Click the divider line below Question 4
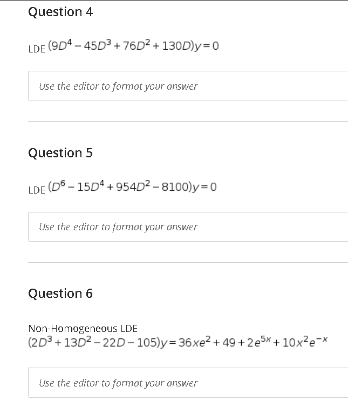Image resolution: width=348 pixels, height=413 pixels. (188, 122)
